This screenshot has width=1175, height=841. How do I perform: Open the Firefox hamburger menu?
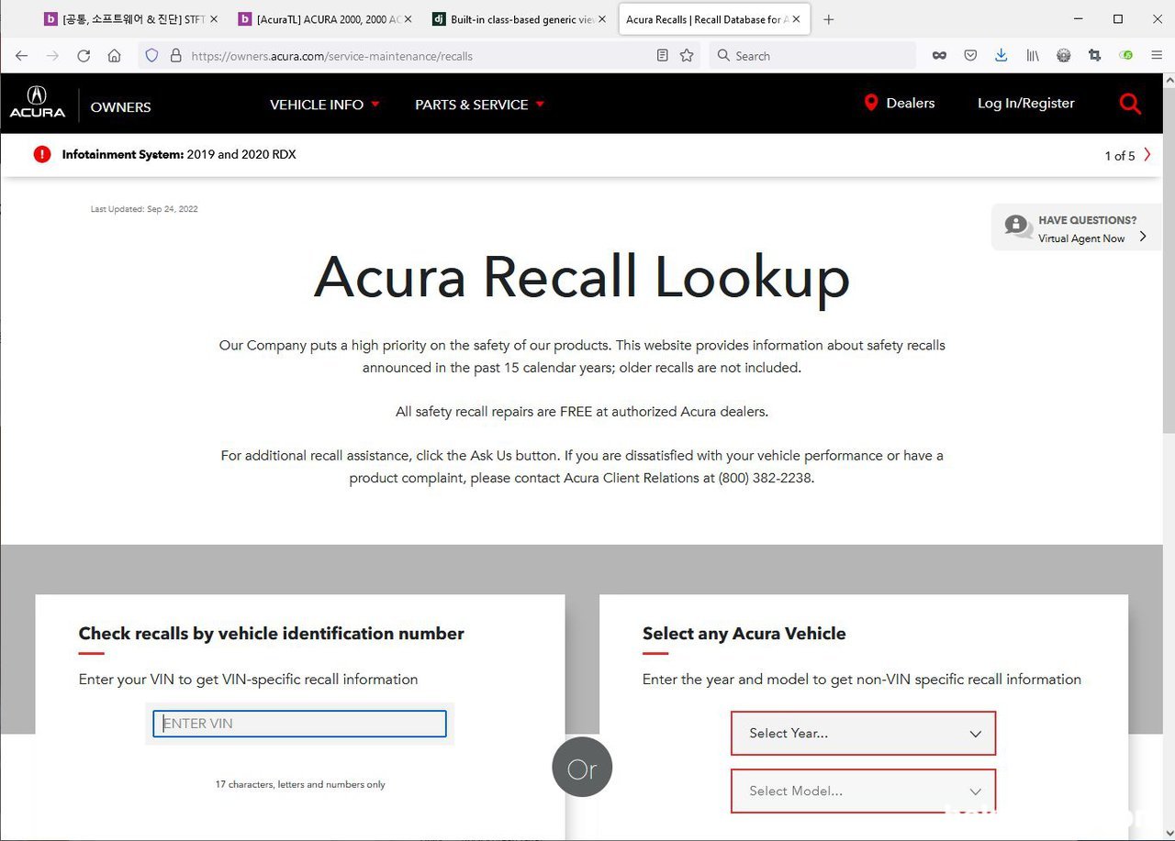1157,56
